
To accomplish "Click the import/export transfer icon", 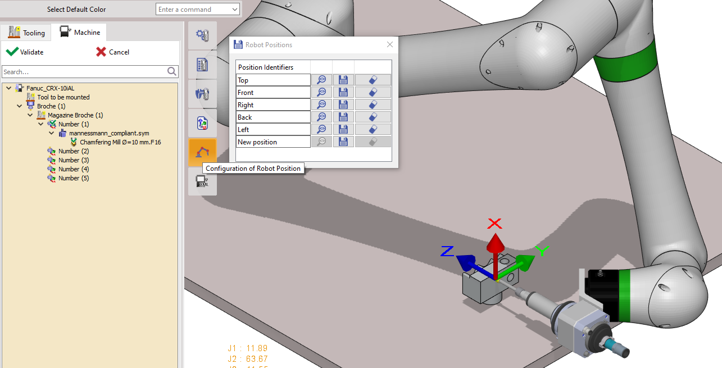I will coord(202,122).
